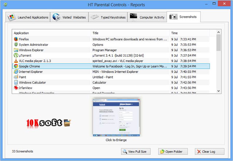Screen dimensions: 233x161
Task: Open the Launched Applications tab
Action: [28, 17]
